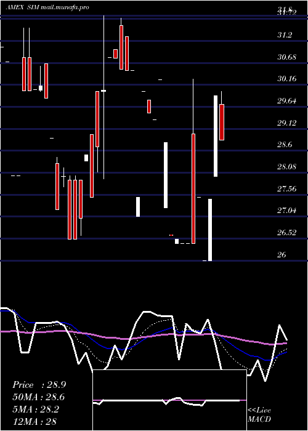The image size is (308, 431).
Task: Click the '<<Live MACD' label
Action: pyautogui.click(x=259, y=414)
